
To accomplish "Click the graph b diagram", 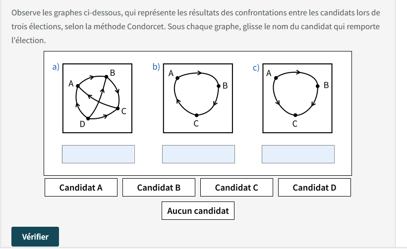I will [x=198, y=98].
